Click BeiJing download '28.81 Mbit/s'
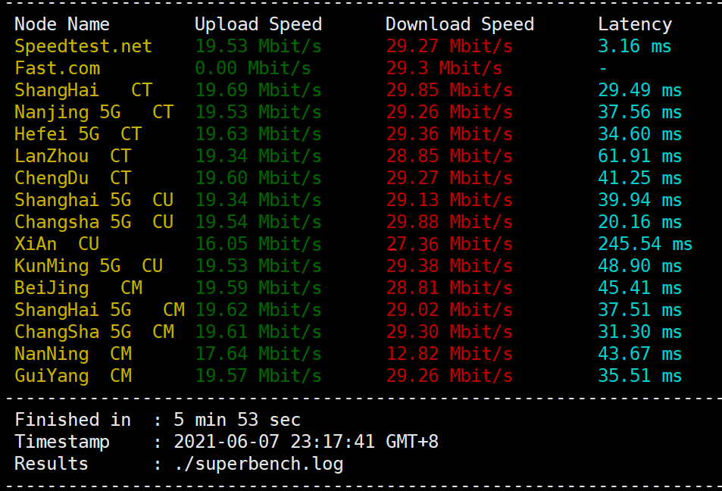 449,288
